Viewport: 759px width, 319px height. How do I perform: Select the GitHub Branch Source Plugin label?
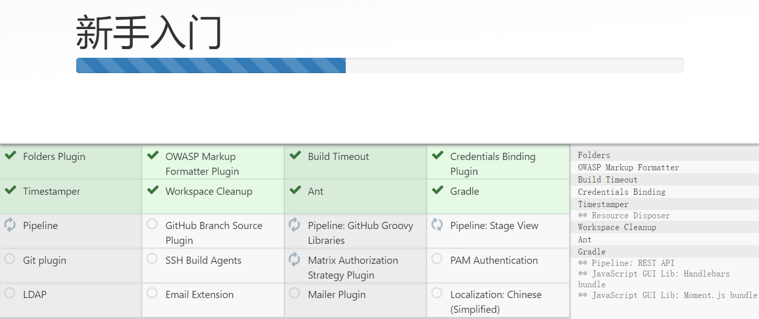[214, 233]
